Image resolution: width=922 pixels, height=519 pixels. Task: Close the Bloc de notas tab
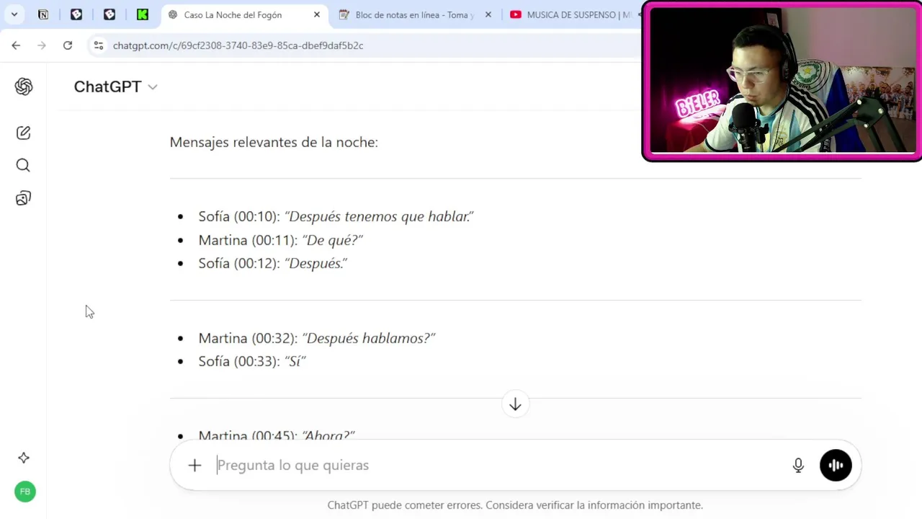point(488,14)
